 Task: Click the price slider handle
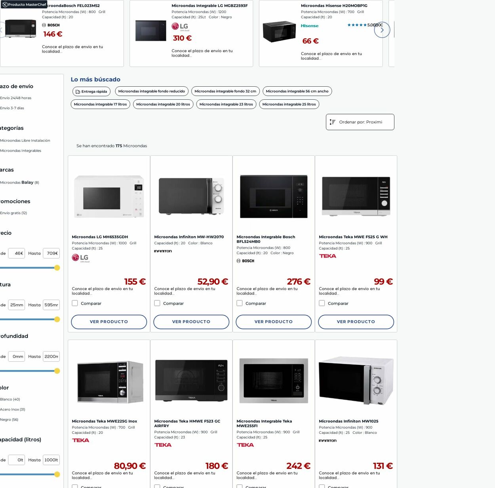57,268
